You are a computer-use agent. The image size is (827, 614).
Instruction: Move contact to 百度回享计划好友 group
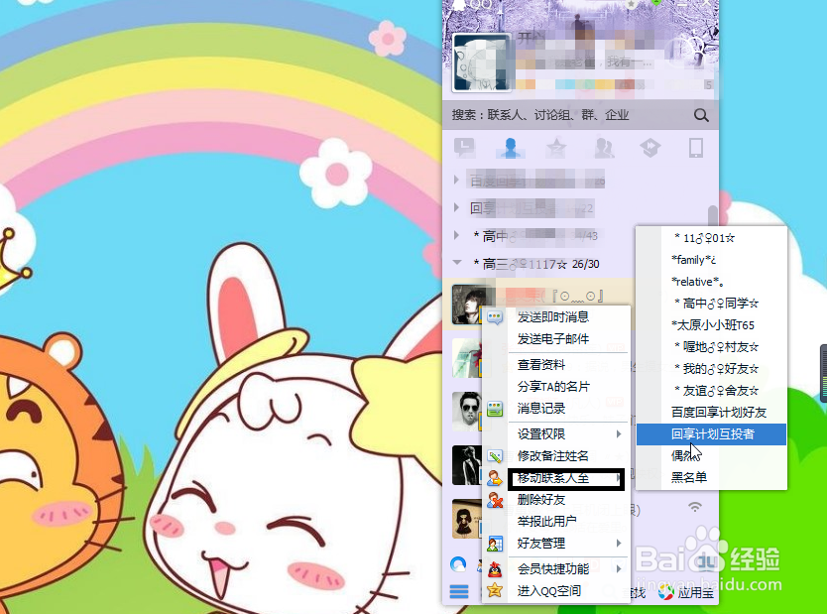711,413
